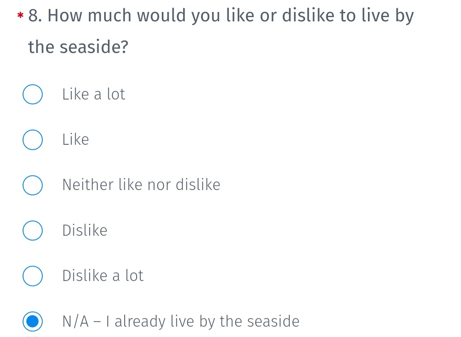Image resolution: width=461 pixels, height=337 pixels.
Task: Click 'Neither like nor dislike' label text
Action: tap(141, 185)
